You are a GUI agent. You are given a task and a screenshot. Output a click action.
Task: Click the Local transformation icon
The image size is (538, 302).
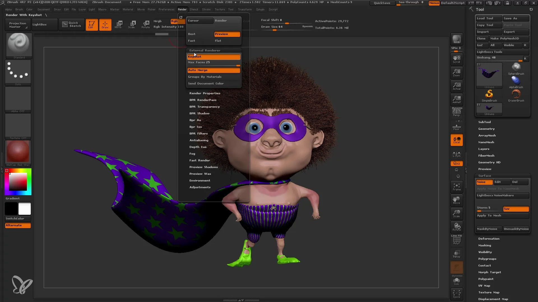[457, 140]
